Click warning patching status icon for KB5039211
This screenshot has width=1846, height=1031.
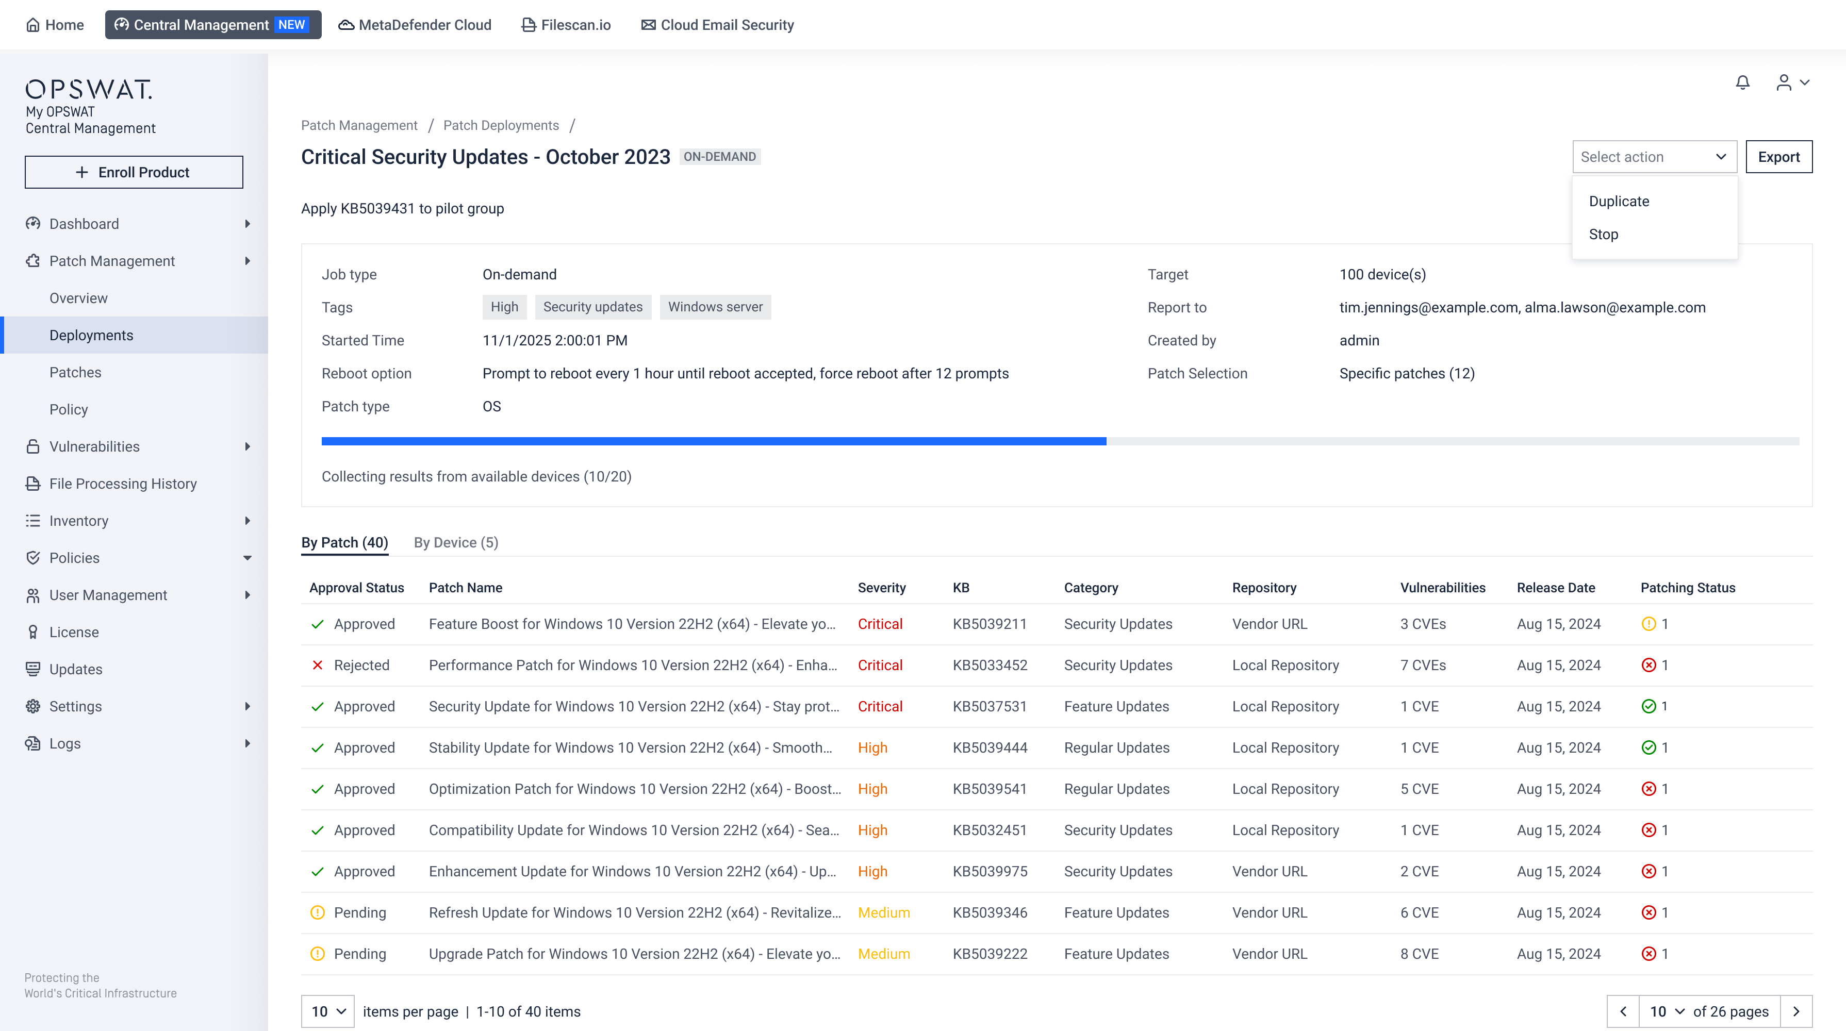click(1648, 624)
